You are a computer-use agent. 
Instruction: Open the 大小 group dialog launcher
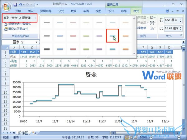pyautogui.click(x=181, y=35)
